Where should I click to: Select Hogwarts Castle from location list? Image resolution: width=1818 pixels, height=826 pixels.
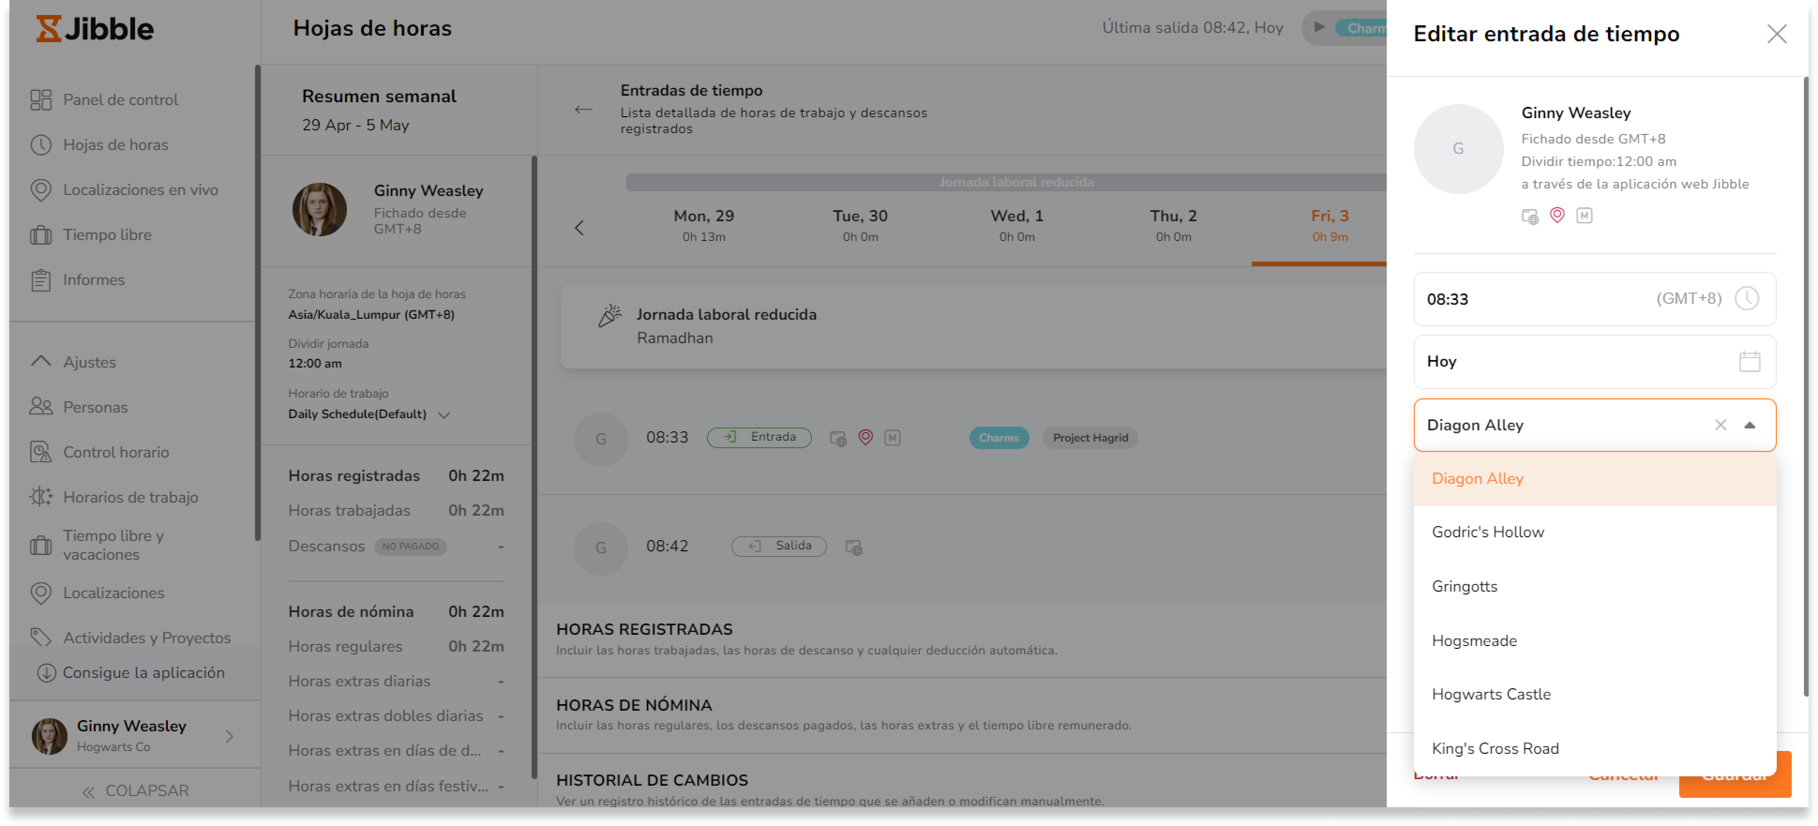(x=1594, y=695)
